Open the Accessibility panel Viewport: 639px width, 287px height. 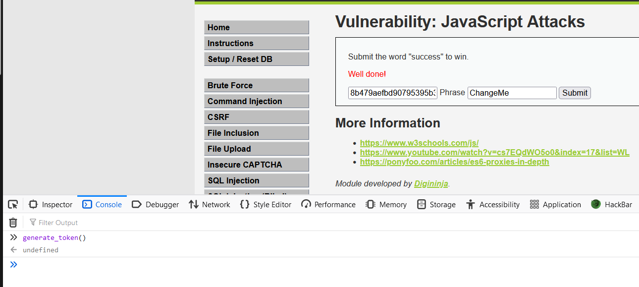coord(493,204)
